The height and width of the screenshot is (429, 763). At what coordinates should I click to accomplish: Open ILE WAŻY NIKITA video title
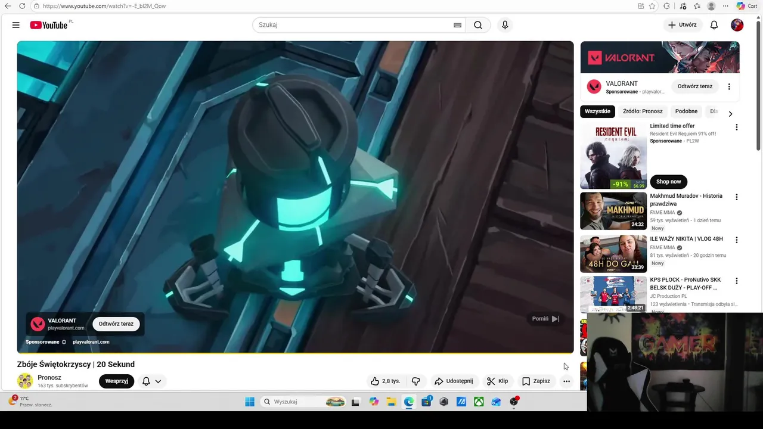[x=686, y=239]
